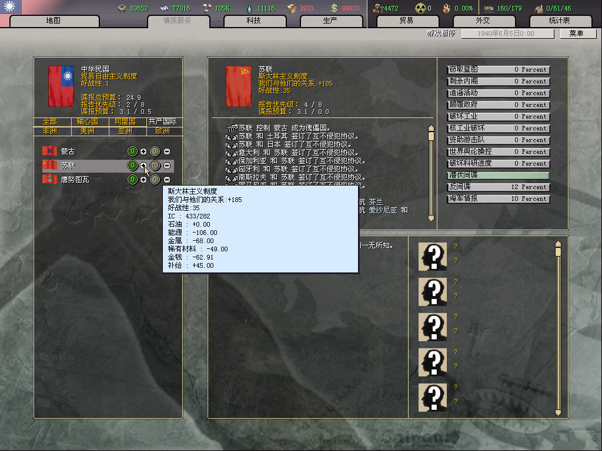Increase spy priority for 苏联 with plus
The height and width of the screenshot is (451, 602).
point(143,165)
